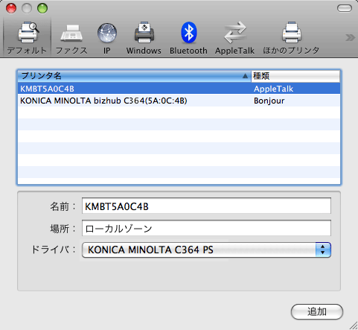Select KONICA MINOLTA bizhub C364 Bonjour row
Image resolution: width=358 pixels, height=330 pixels.
179,101
